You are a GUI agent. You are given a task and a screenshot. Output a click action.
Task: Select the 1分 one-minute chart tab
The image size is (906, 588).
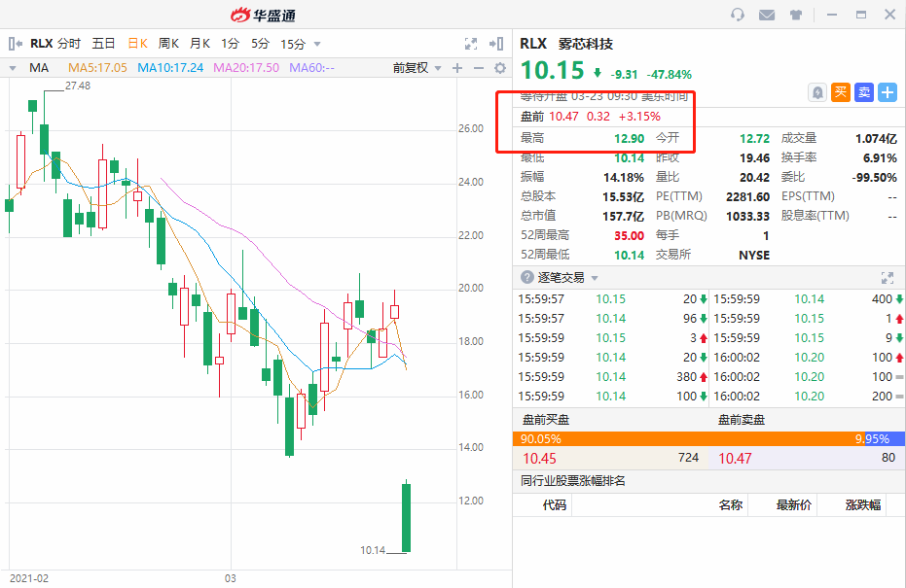pos(230,44)
